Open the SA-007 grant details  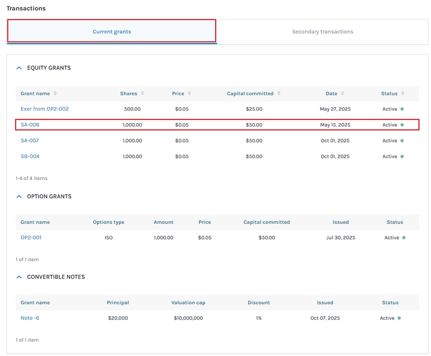tap(30, 141)
